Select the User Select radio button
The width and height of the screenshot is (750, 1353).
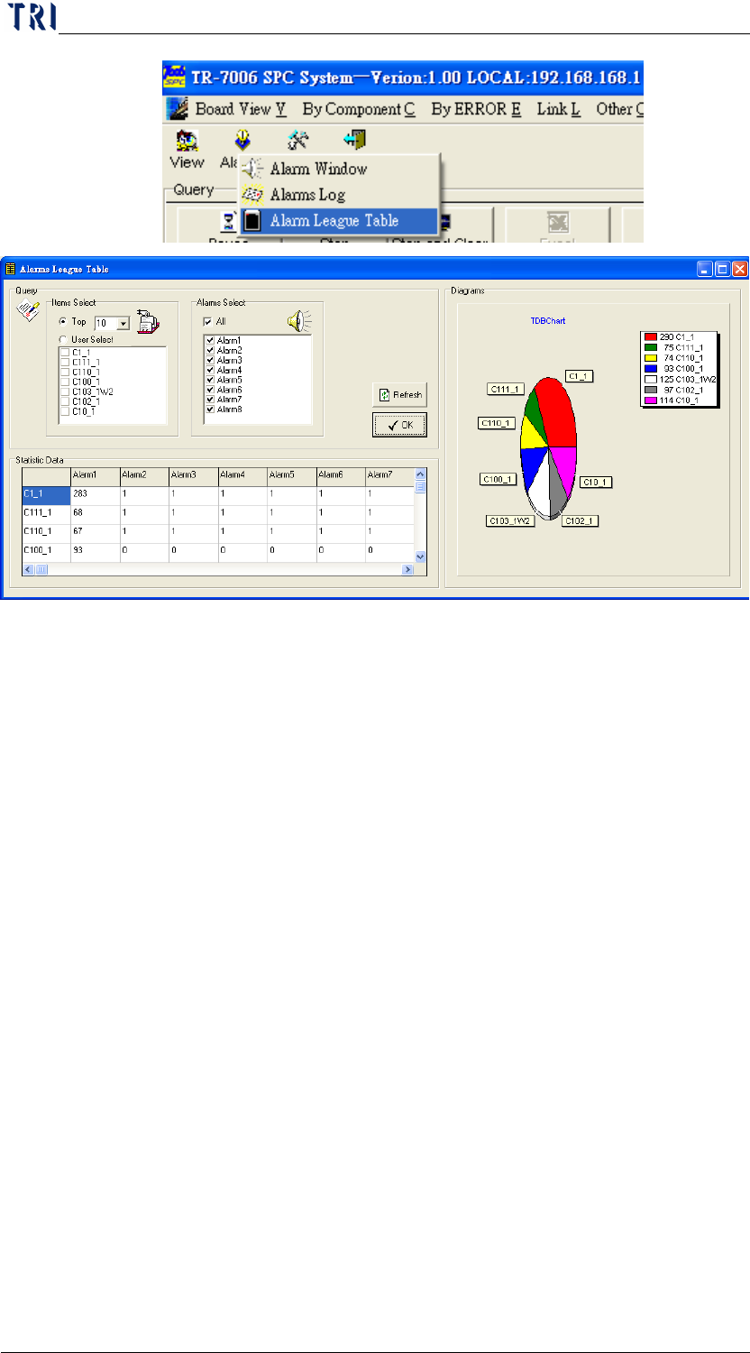(x=63, y=339)
